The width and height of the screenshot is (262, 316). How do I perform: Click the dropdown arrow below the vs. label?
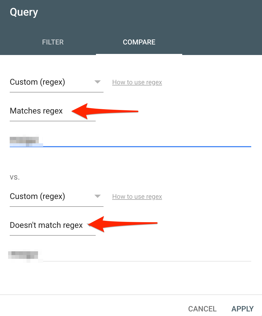98,196
